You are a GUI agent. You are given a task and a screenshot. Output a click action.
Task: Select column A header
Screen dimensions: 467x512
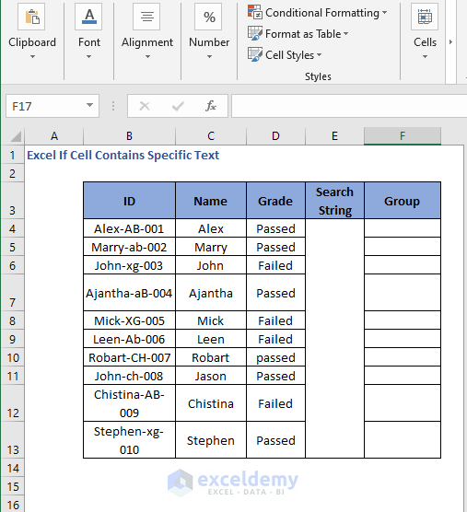point(53,136)
